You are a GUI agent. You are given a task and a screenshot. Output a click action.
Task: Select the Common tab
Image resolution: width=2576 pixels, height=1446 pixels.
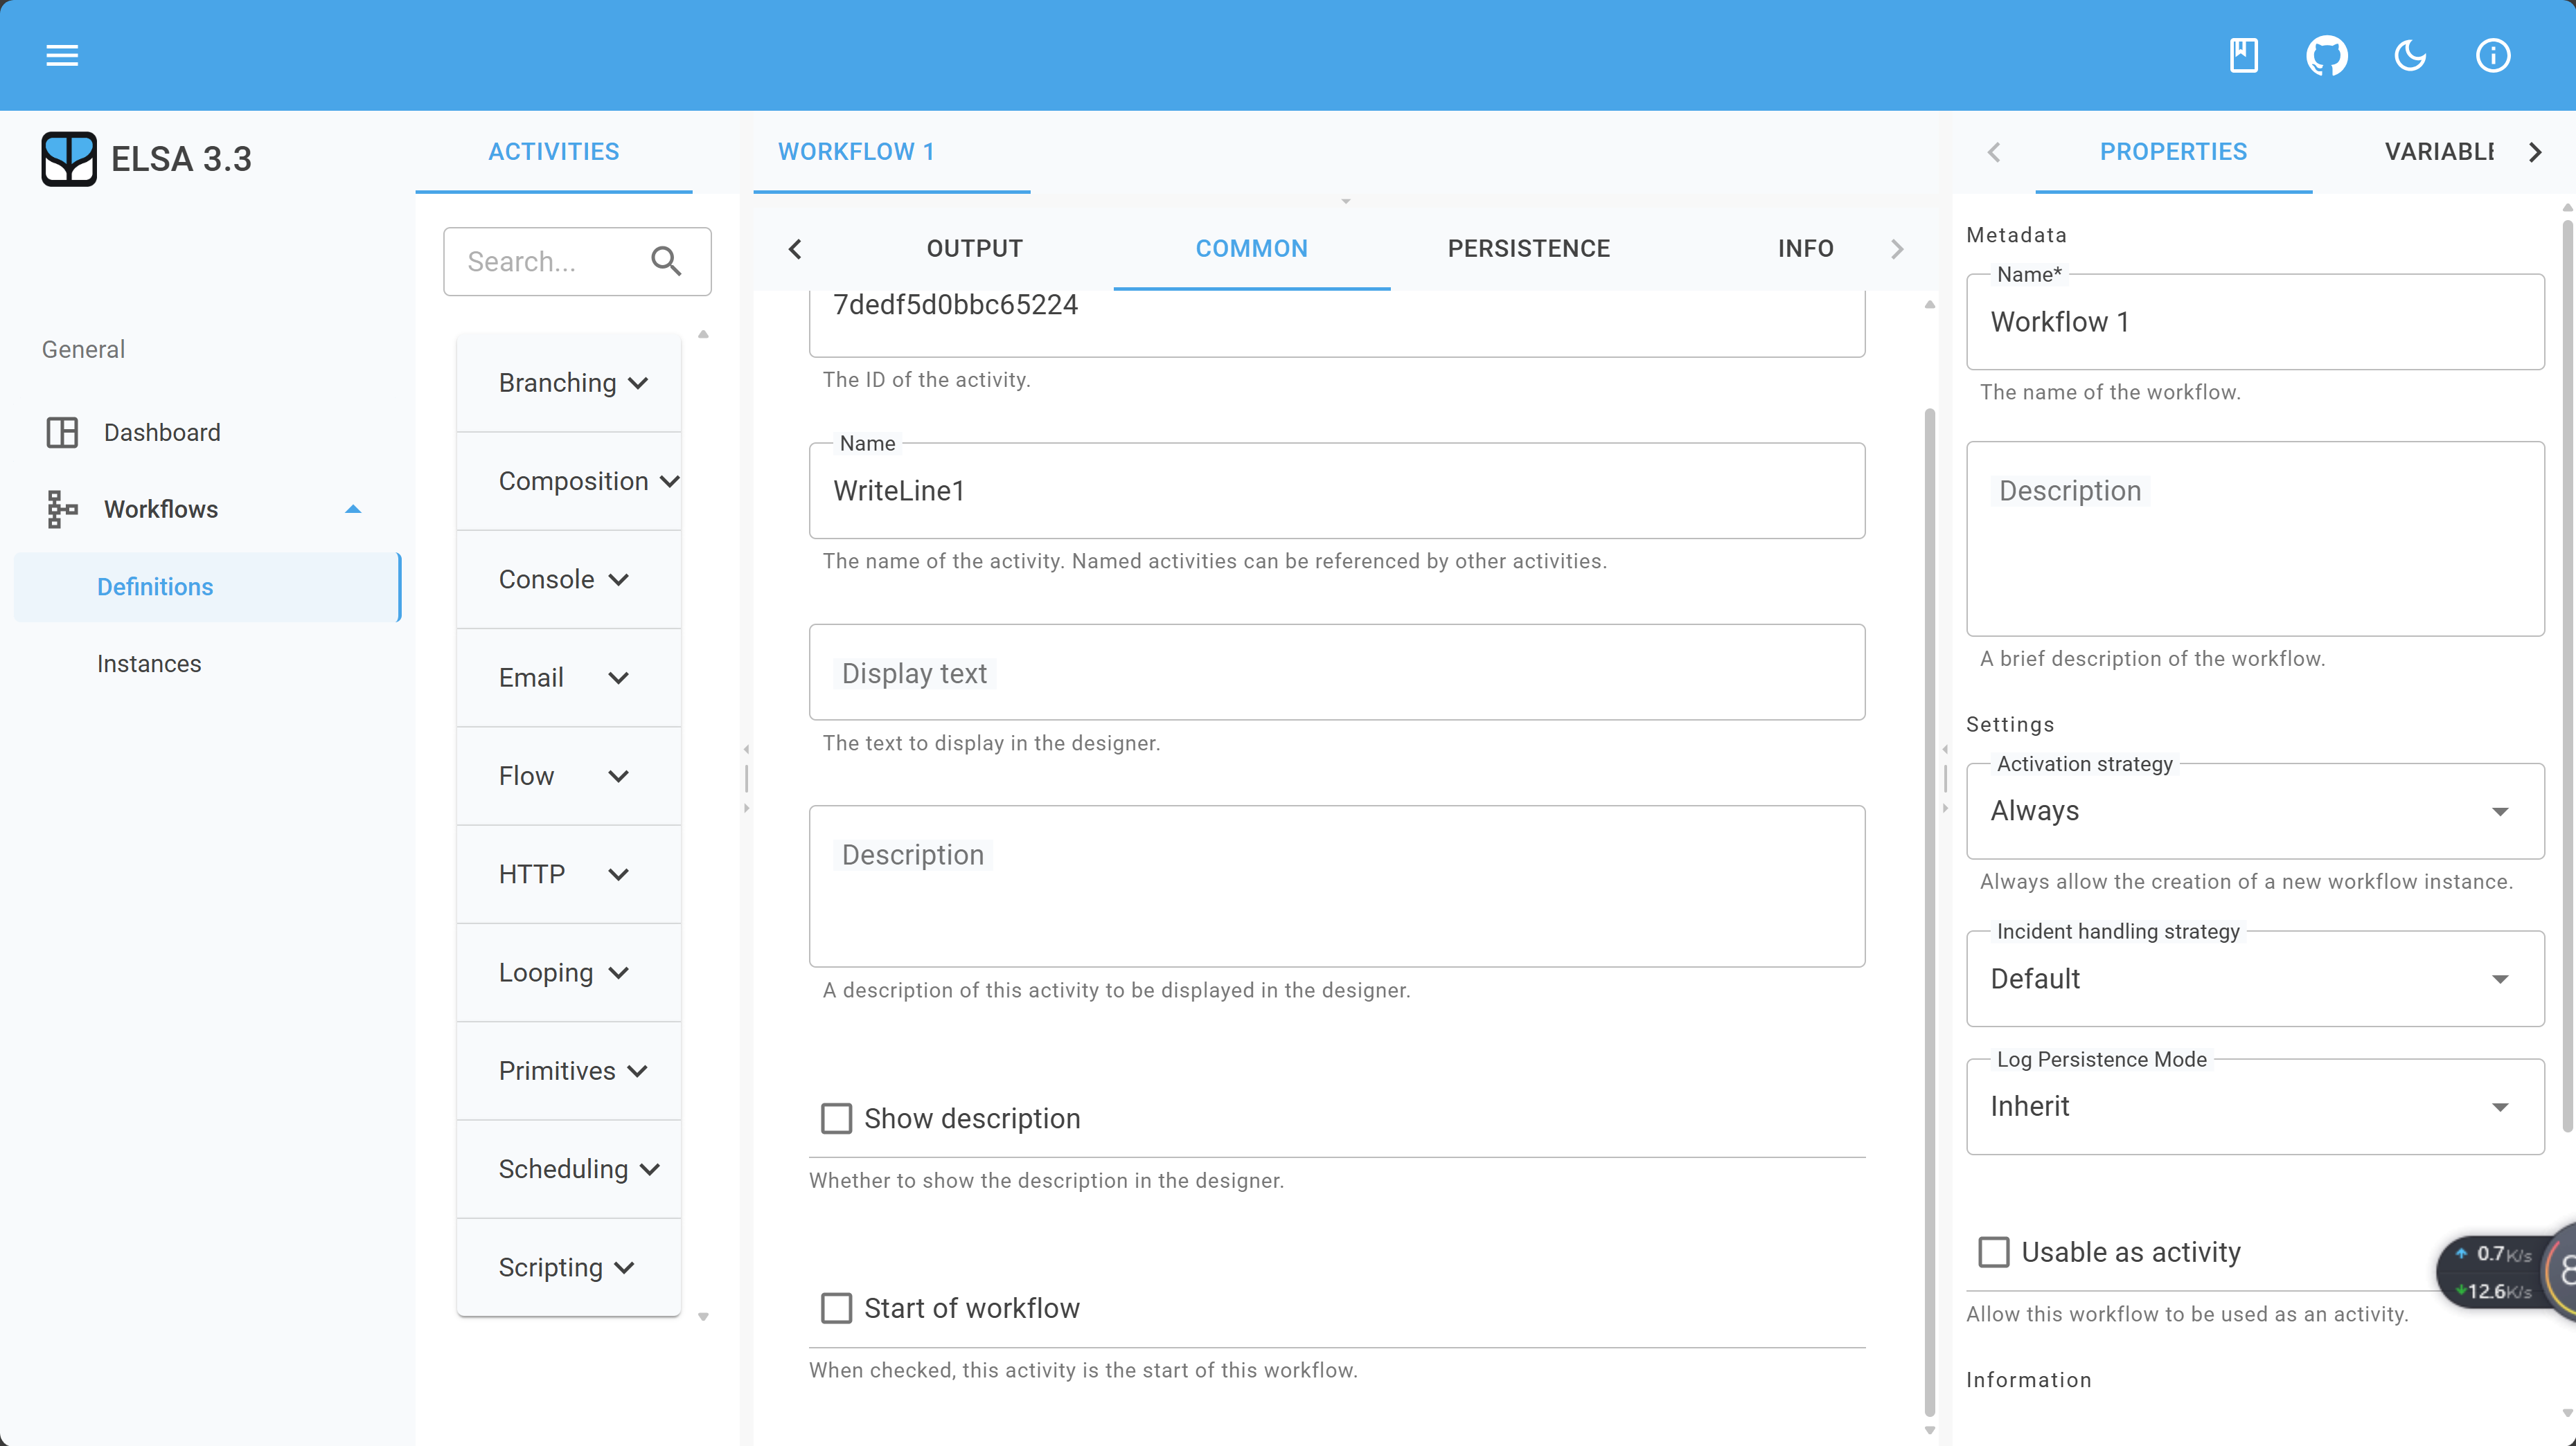pos(1252,248)
